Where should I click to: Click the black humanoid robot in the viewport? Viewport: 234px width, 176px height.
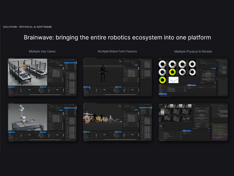pos(103,73)
